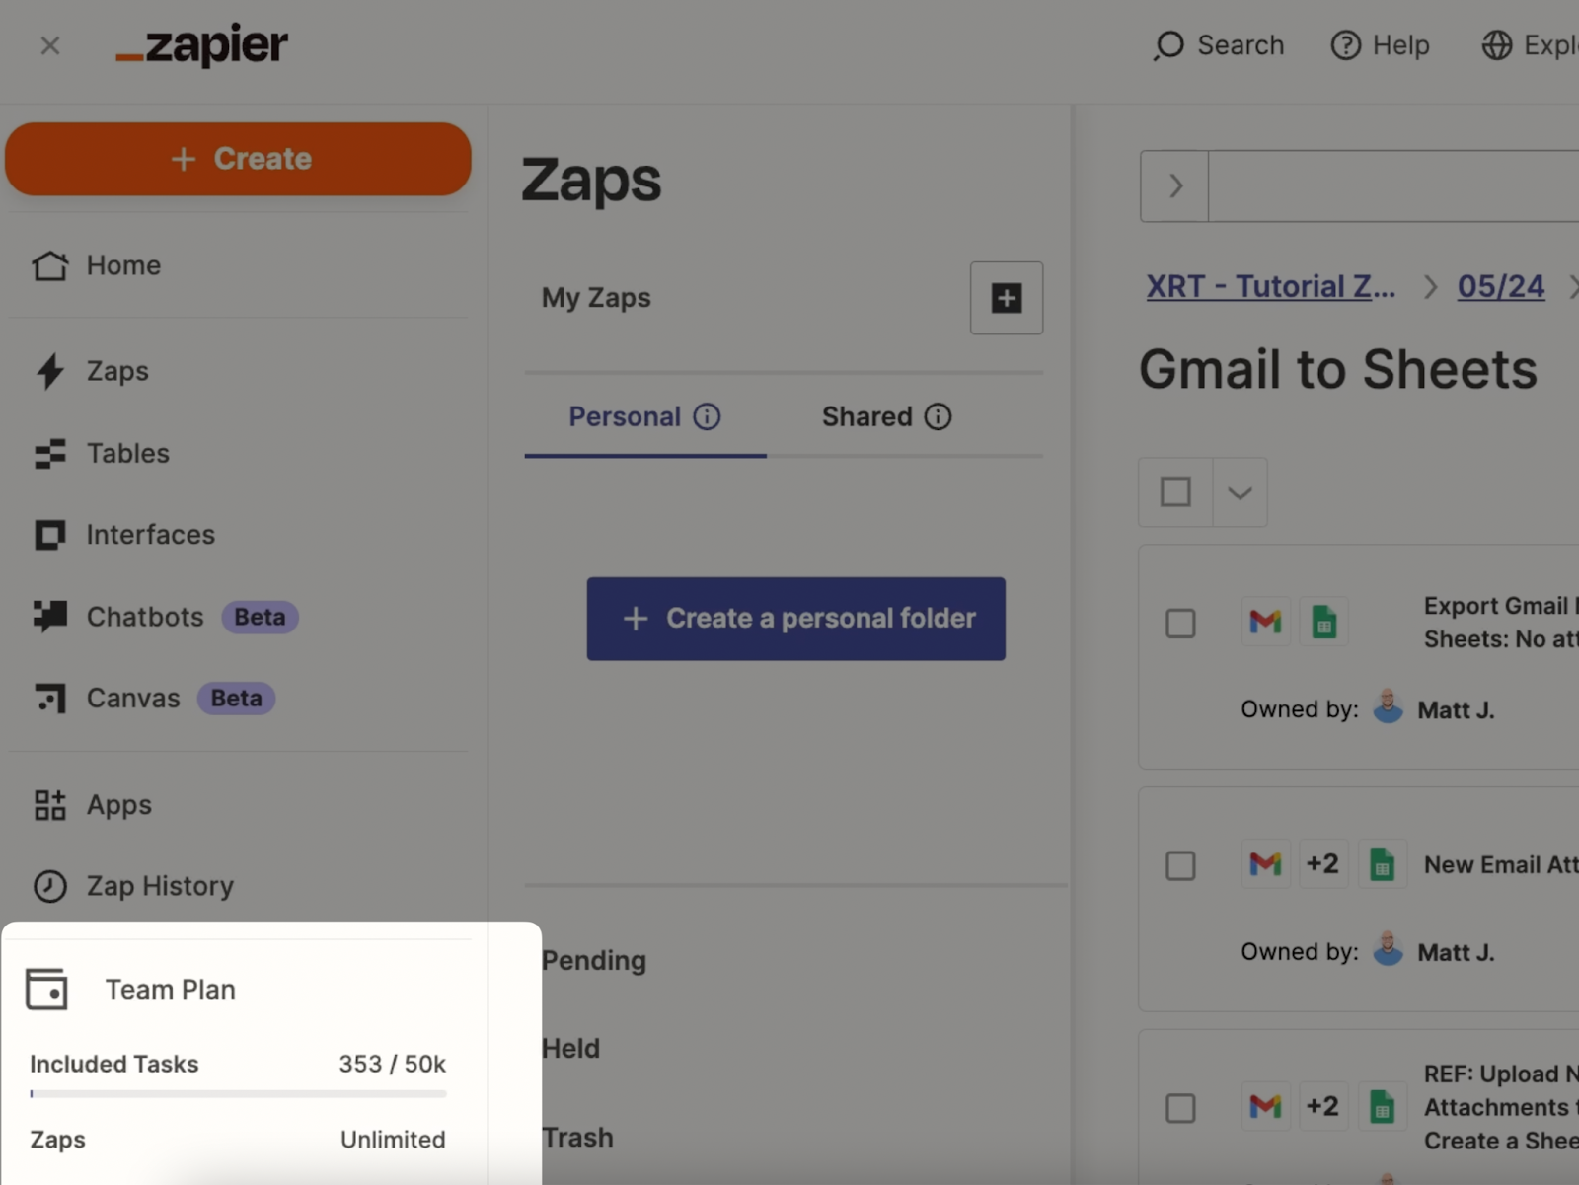
Task: Click the Create button
Action: [238, 159]
